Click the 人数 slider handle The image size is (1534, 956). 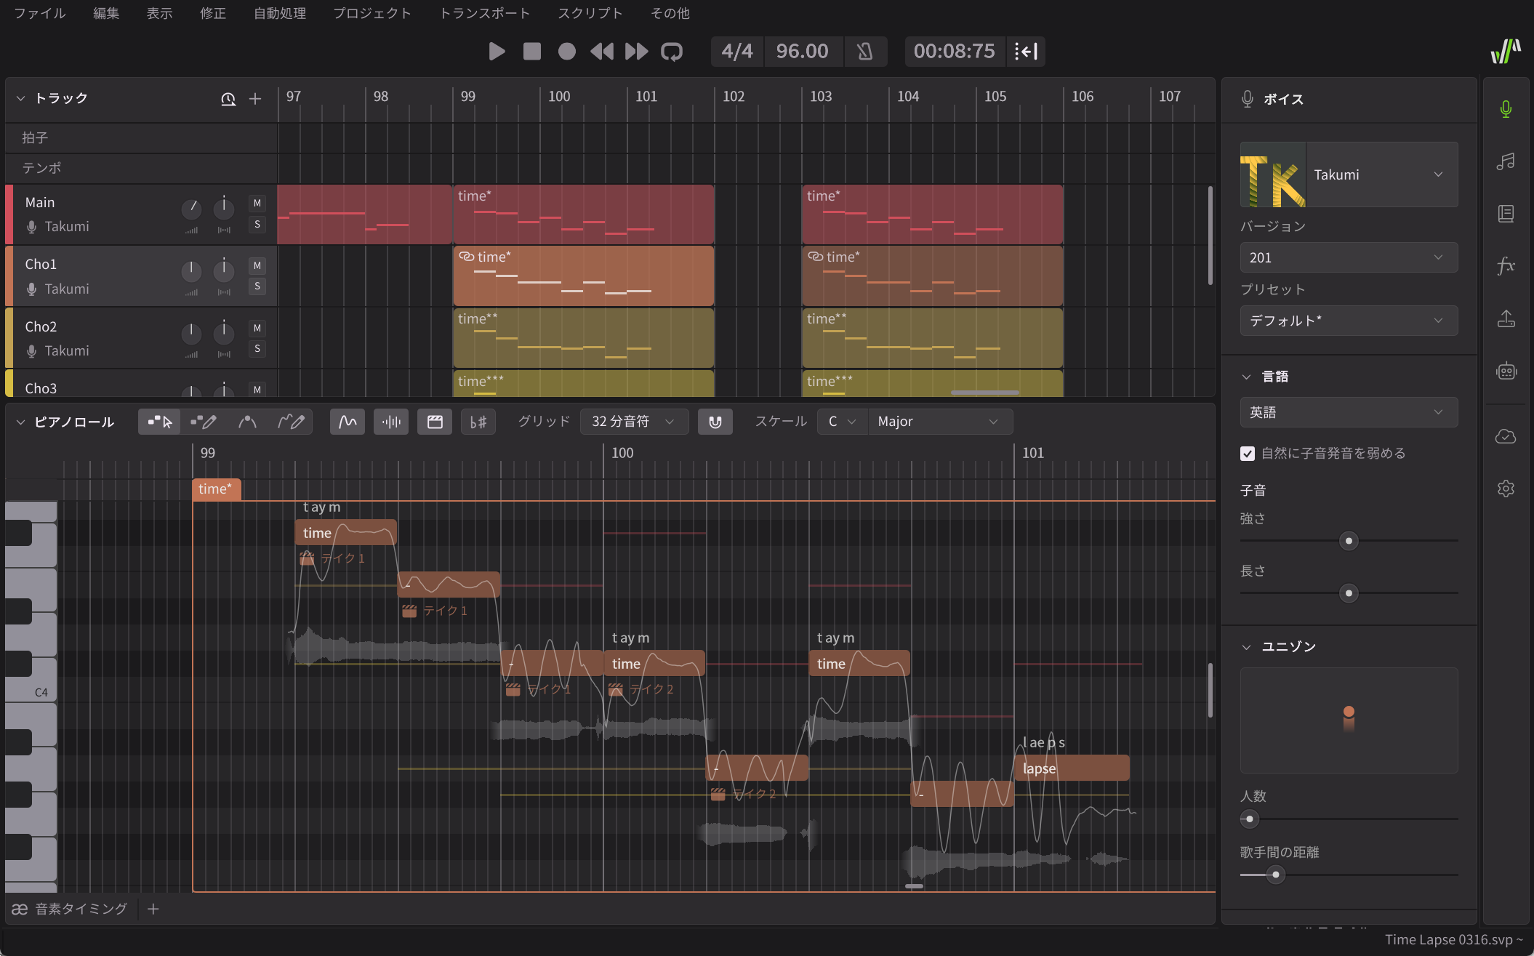1250,819
